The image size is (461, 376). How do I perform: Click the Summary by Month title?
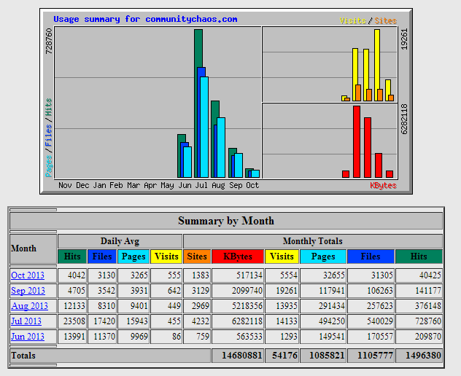point(226,221)
